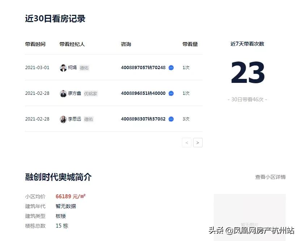Call number 4008897057转70248
The width and height of the screenshot is (301, 241).
click(x=143, y=68)
